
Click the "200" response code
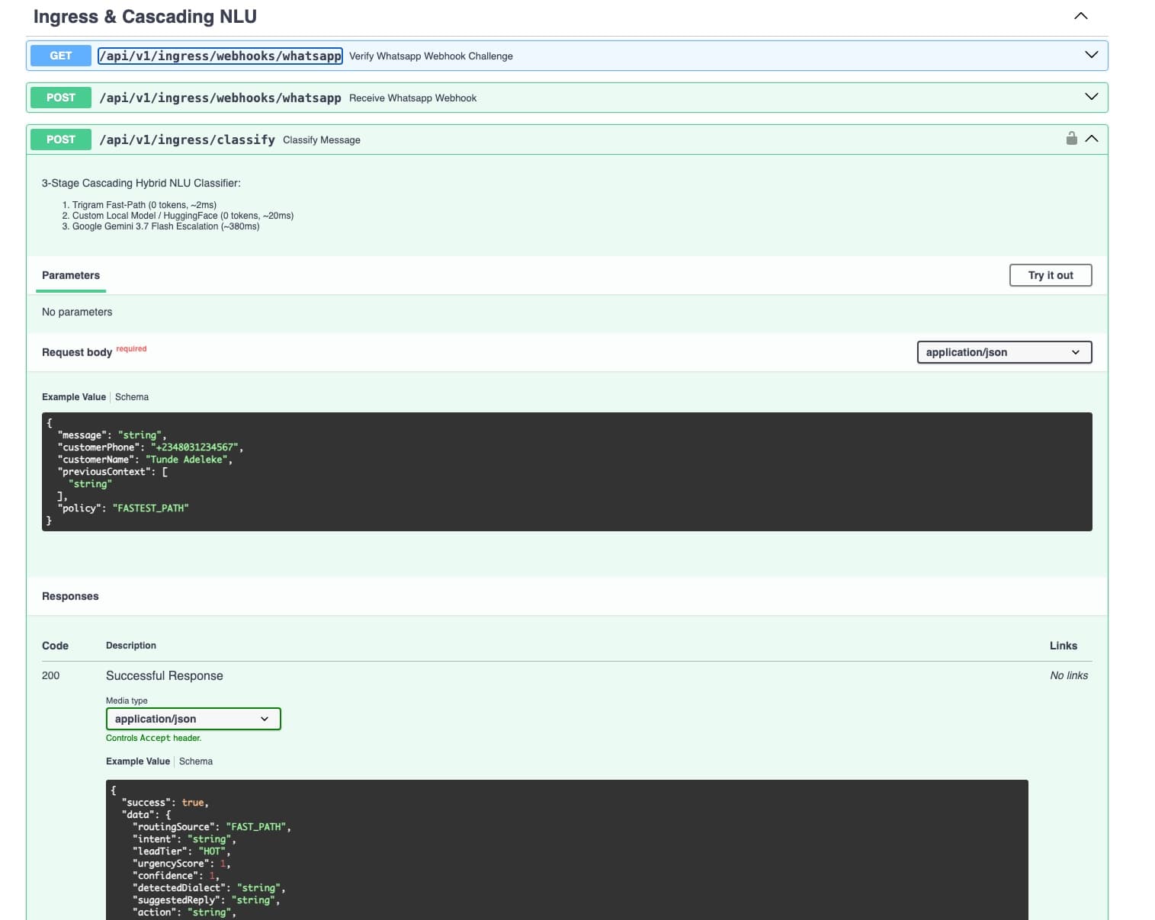[x=50, y=675]
